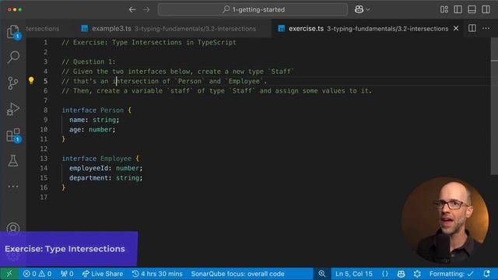Open the curly braces language status item
The height and width of the screenshot is (280, 498).
(x=385, y=274)
